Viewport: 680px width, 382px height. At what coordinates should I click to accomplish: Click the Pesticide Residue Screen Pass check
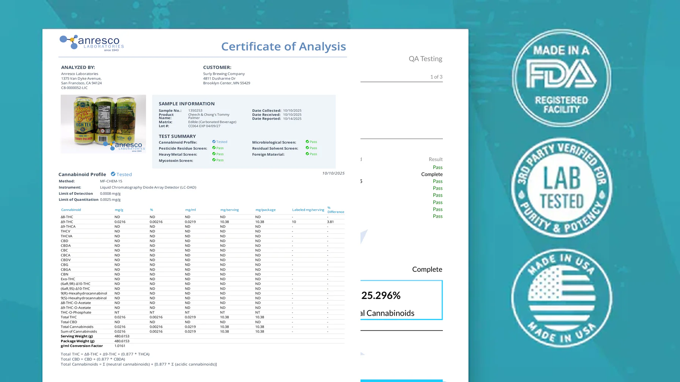pyautogui.click(x=214, y=148)
